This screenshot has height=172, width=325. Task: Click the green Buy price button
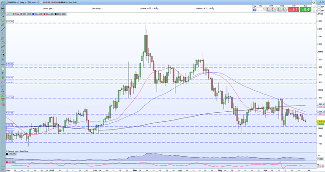click(x=305, y=10)
